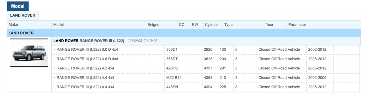This screenshot has height=96, width=377.
Task: Click year range 2002-2005
Action: 317,78
